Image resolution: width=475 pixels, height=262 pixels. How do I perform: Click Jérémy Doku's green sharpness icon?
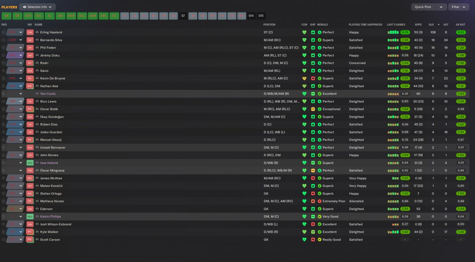pyautogui.click(x=313, y=56)
